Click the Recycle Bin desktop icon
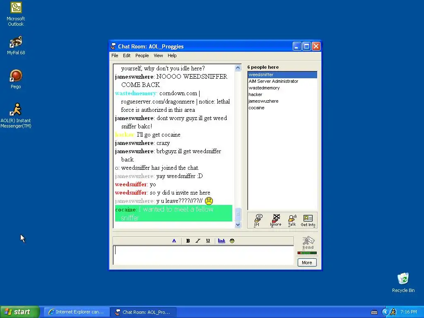 point(403,282)
